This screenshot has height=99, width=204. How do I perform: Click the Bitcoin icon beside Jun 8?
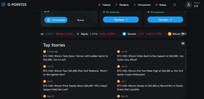pyautogui.click(x=44, y=81)
